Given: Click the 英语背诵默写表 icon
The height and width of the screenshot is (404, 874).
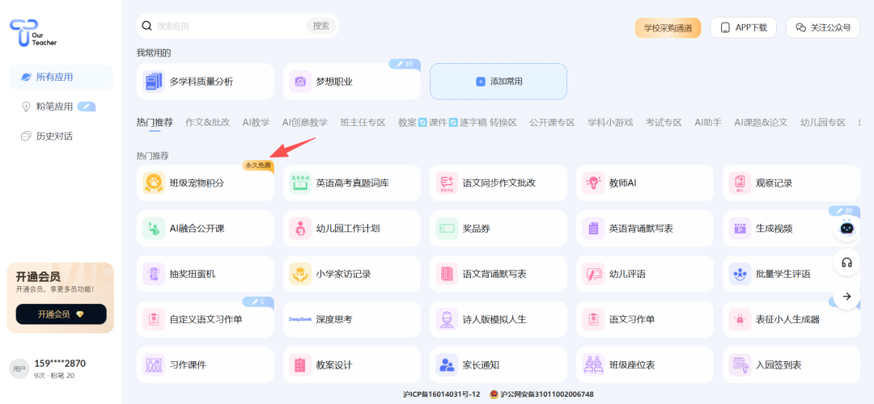Looking at the screenshot, I should coord(594,229).
